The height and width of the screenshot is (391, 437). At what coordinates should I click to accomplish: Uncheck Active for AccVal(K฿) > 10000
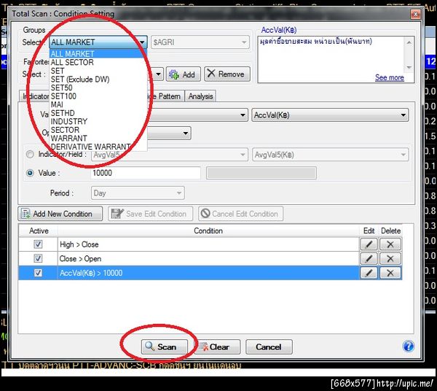click(x=38, y=273)
